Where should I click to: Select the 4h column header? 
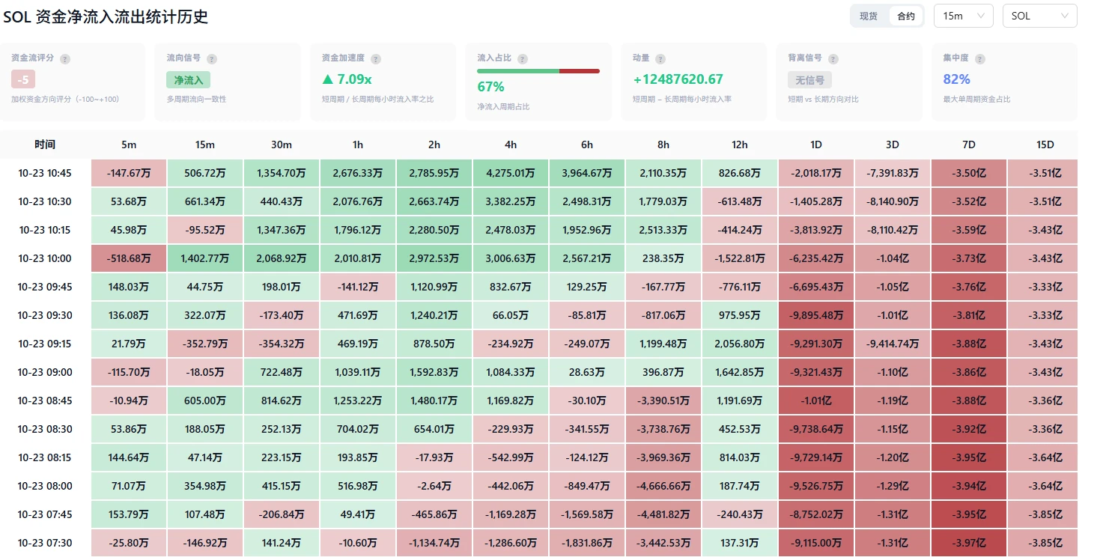pyautogui.click(x=511, y=144)
